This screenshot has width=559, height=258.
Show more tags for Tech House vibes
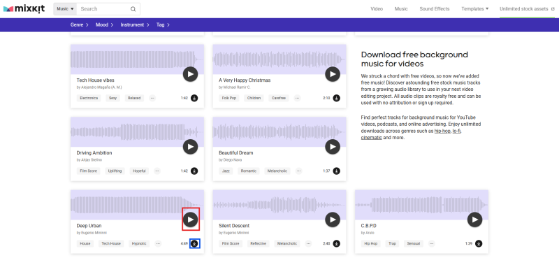coord(152,98)
